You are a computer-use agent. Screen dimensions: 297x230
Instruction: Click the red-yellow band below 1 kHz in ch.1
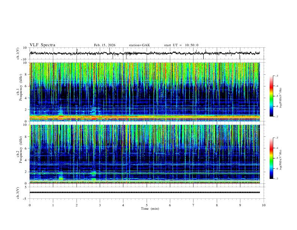click(144, 117)
